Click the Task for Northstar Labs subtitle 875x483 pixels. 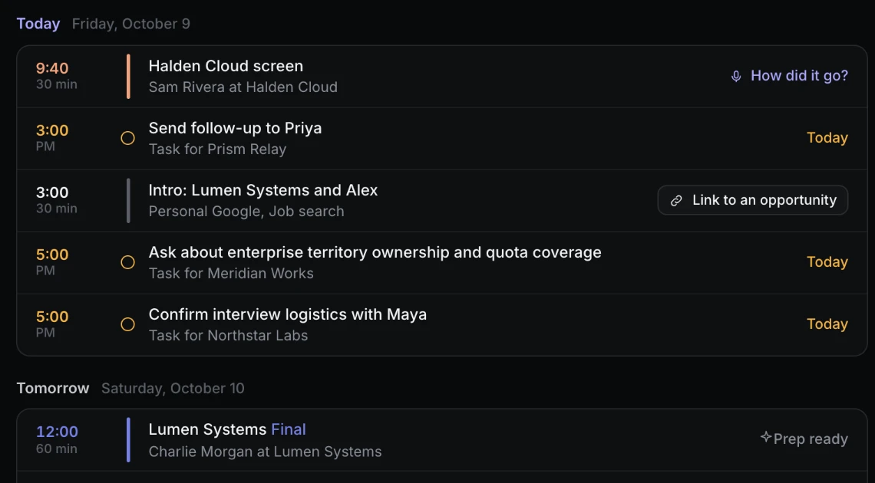[228, 335]
